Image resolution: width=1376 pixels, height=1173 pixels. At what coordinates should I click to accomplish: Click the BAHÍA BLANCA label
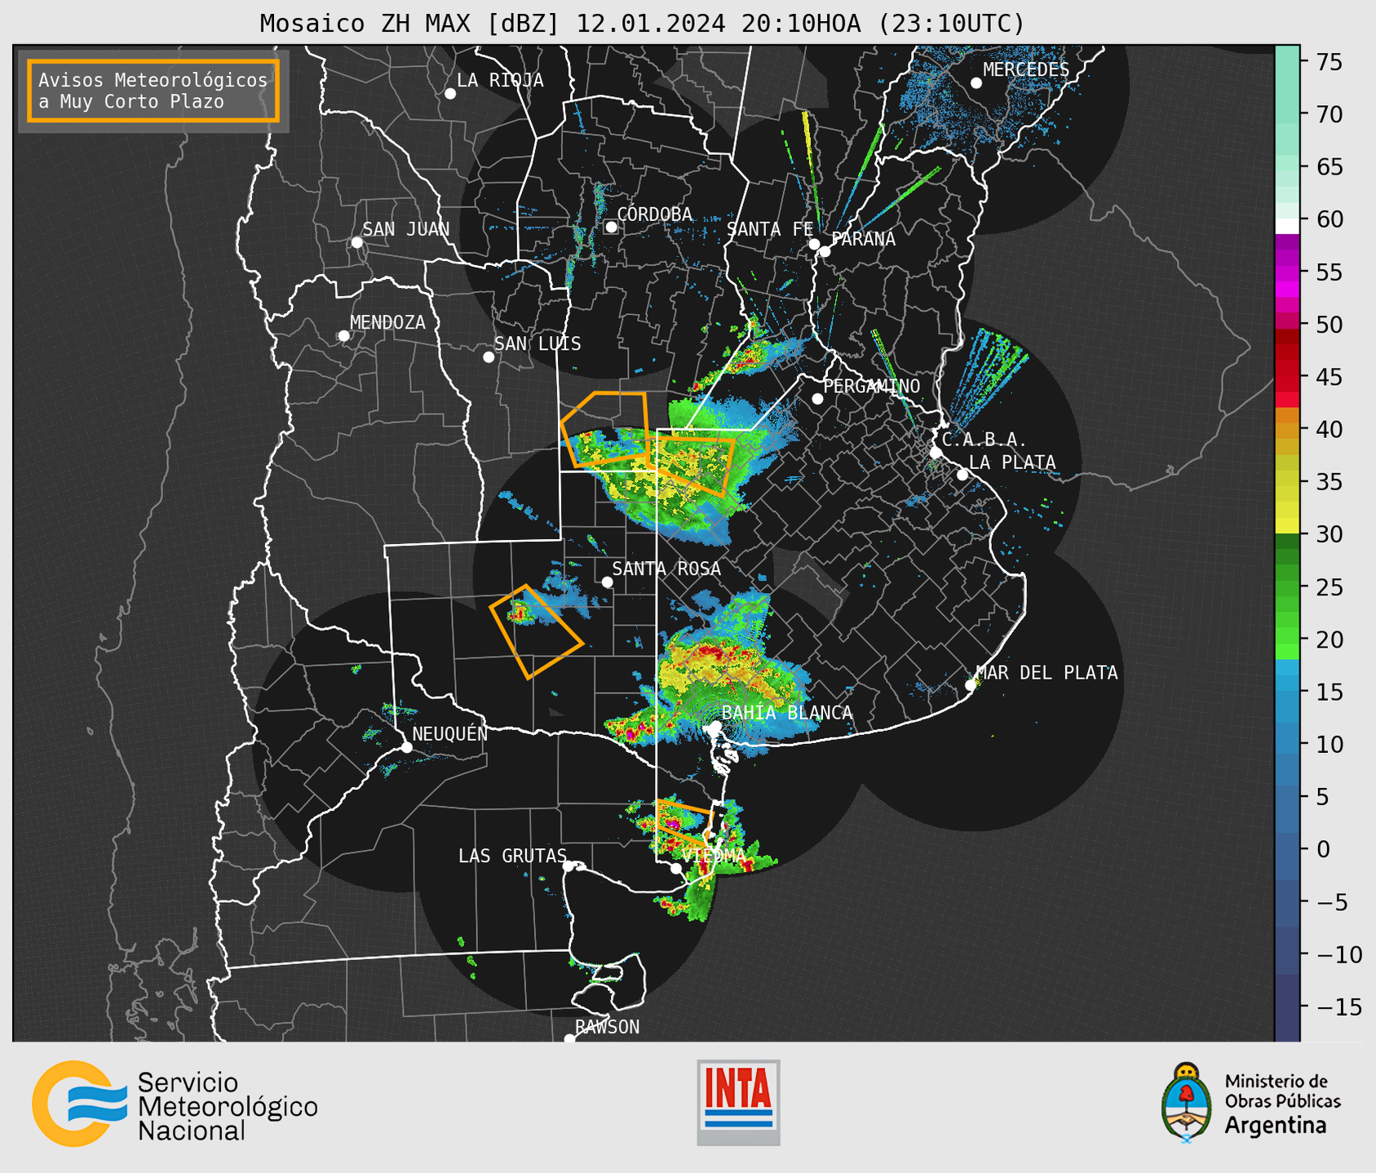[x=787, y=713]
